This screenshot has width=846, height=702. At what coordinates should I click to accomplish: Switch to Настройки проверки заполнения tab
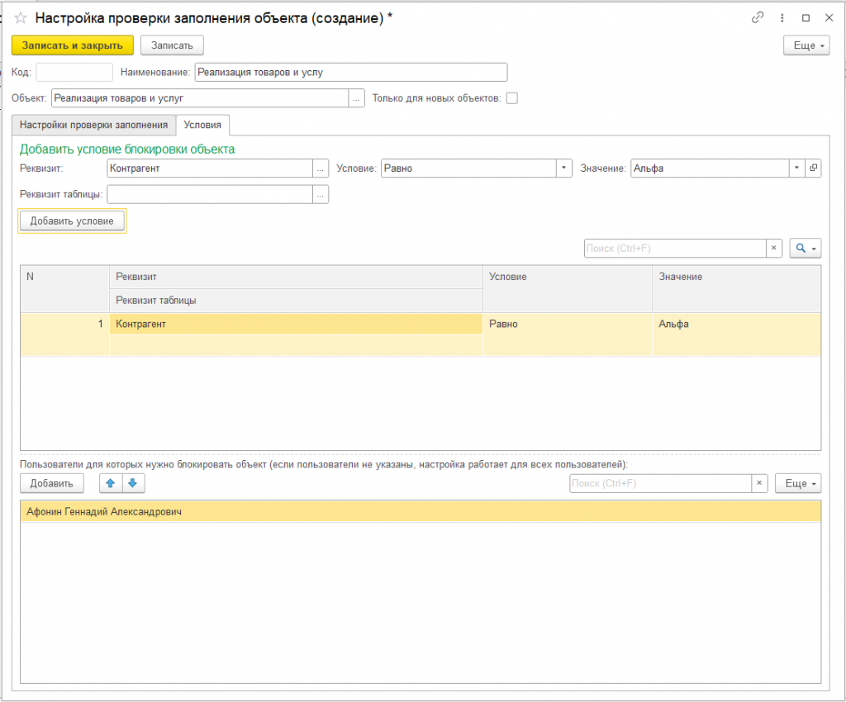pos(94,125)
